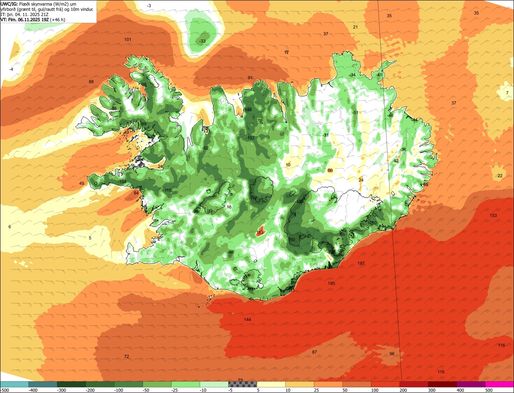Click the map value '-41'
The height and width of the screenshot is (393, 514).
point(379,75)
